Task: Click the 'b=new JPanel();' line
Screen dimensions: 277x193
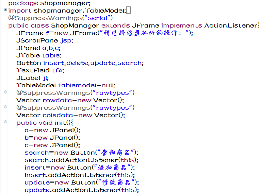Action: point(52,138)
